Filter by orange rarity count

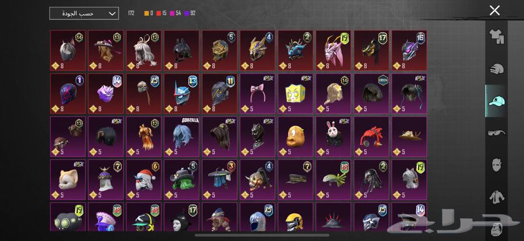click(148, 13)
